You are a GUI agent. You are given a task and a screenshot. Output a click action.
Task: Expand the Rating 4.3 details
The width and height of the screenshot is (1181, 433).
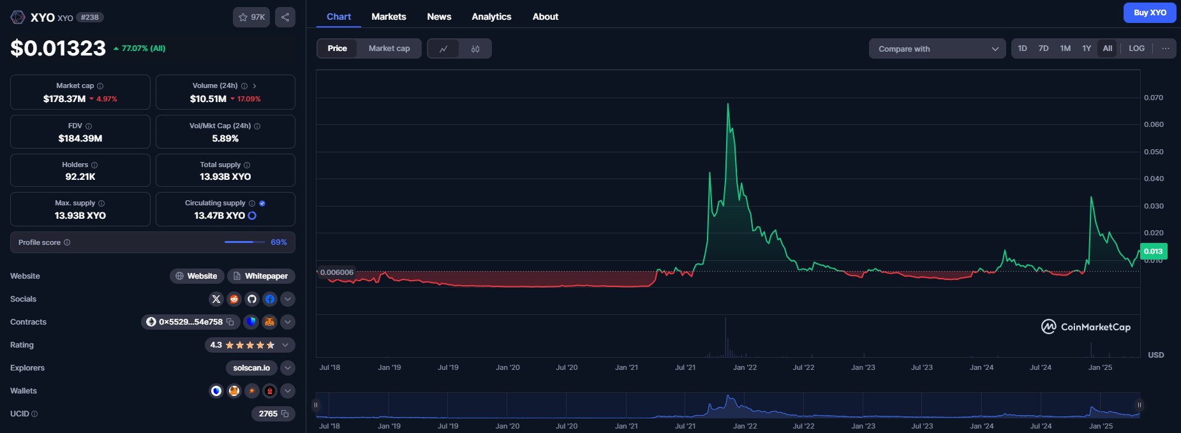click(x=285, y=345)
